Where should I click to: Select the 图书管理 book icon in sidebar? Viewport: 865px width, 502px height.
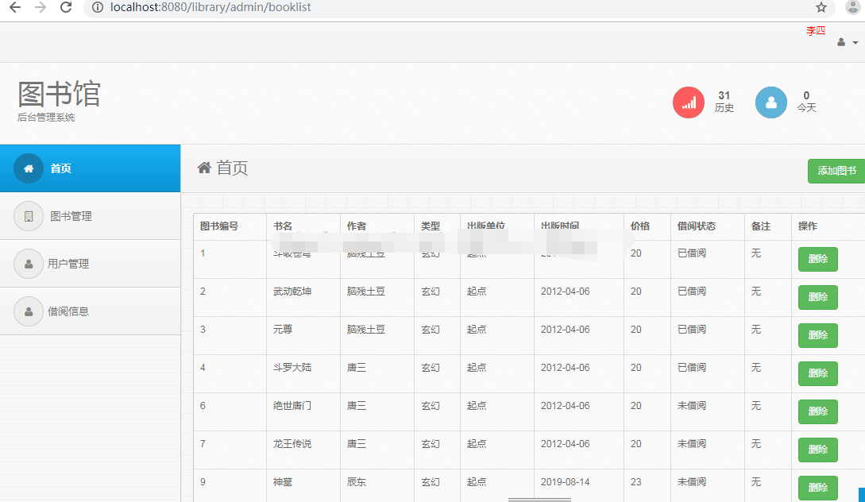tap(29, 215)
